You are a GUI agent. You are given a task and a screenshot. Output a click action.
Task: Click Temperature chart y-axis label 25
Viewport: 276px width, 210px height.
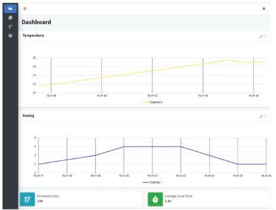point(34,58)
